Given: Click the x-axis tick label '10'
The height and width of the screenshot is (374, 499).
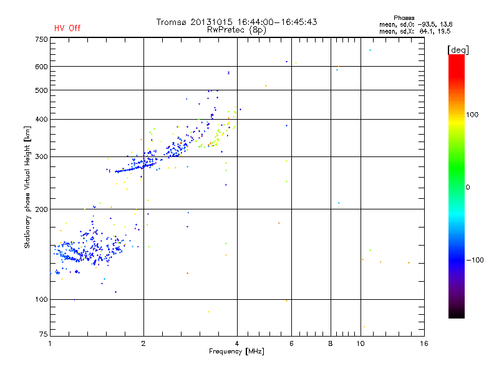Looking at the screenshot, I should point(361,343).
